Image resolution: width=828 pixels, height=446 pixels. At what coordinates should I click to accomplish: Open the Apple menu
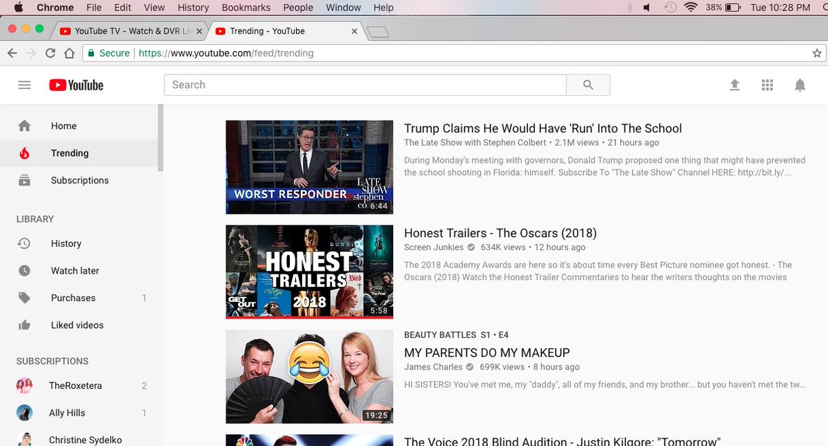click(19, 8)
